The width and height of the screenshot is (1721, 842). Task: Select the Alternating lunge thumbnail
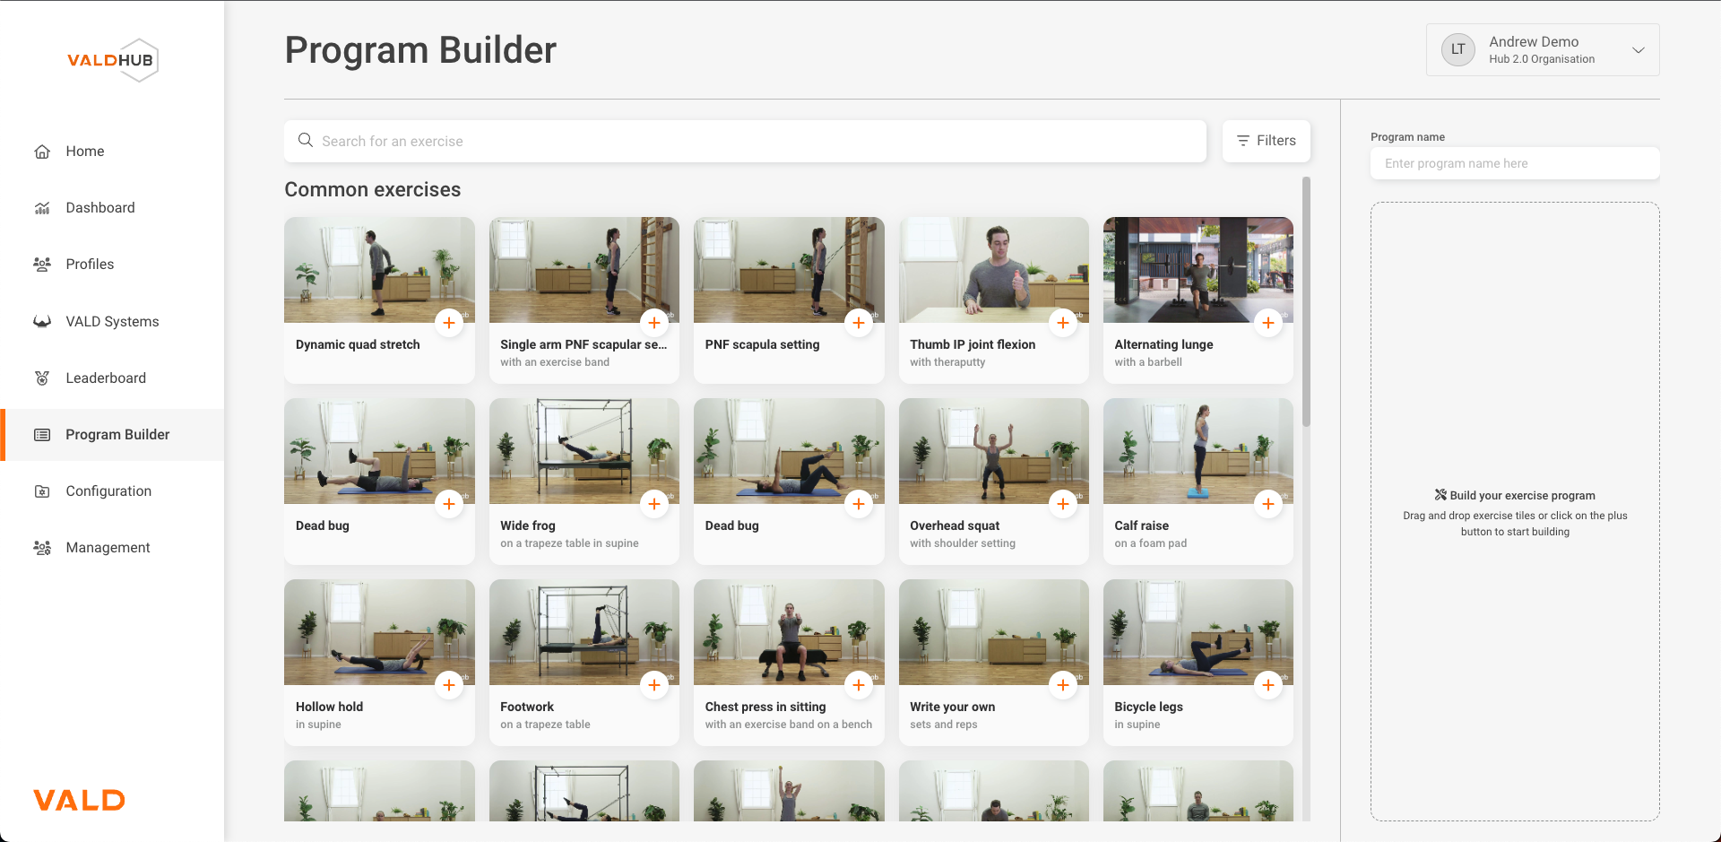[x=1198, y=270]
